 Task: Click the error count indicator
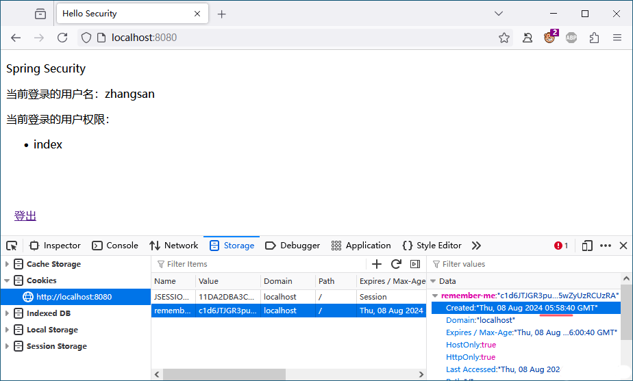coord(561,246)
